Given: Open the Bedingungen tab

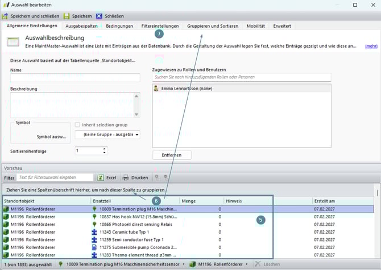Looking at the screenshot, I should coord(119,26).
